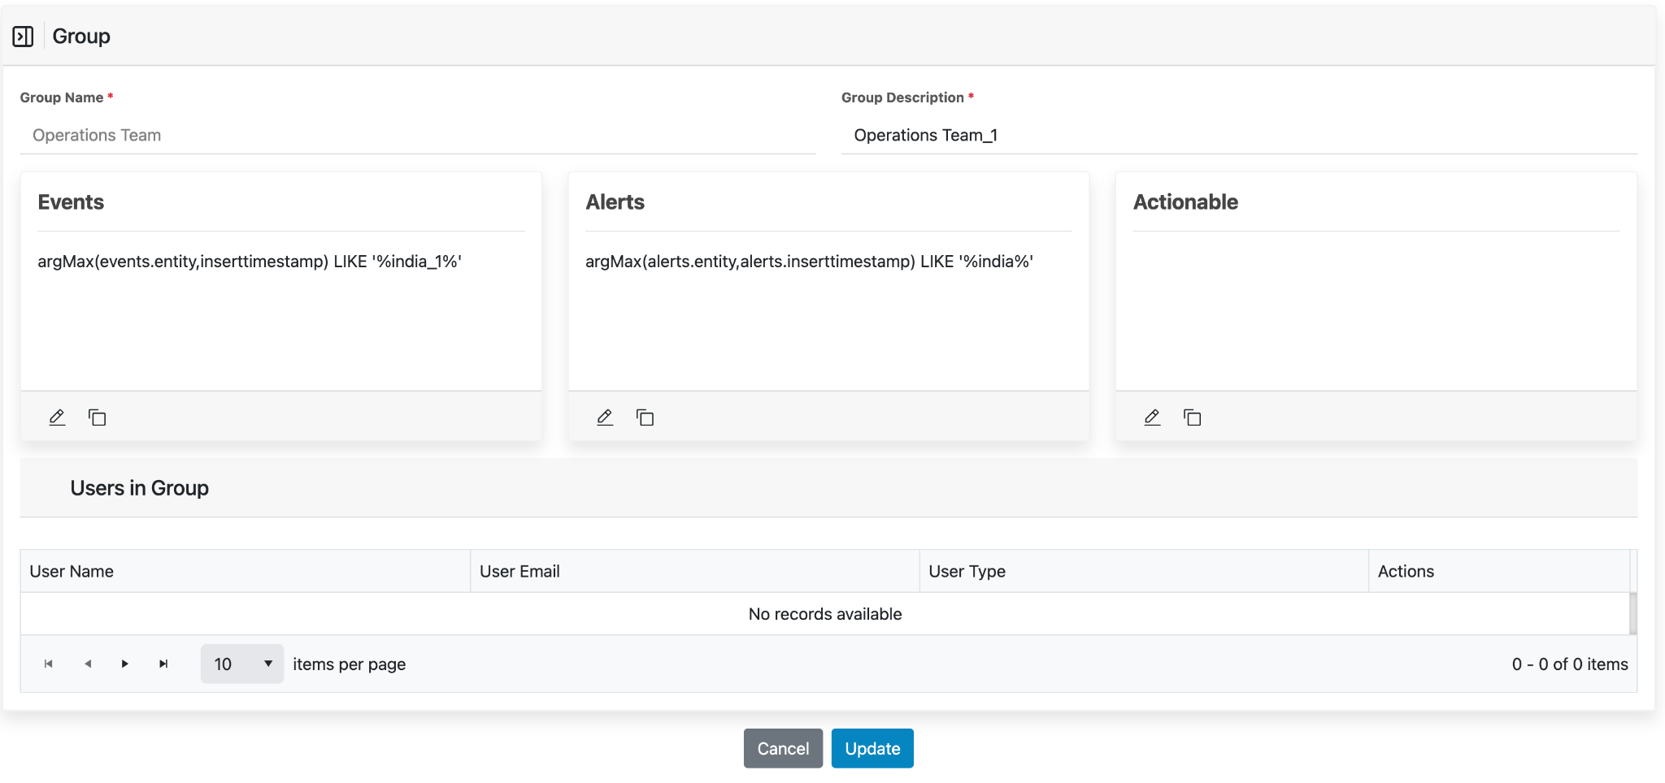Image resolution: width=1665 pixels, height=783 pixels.
Task: Go to the previous page of users
Action: (x=88, y=664)
